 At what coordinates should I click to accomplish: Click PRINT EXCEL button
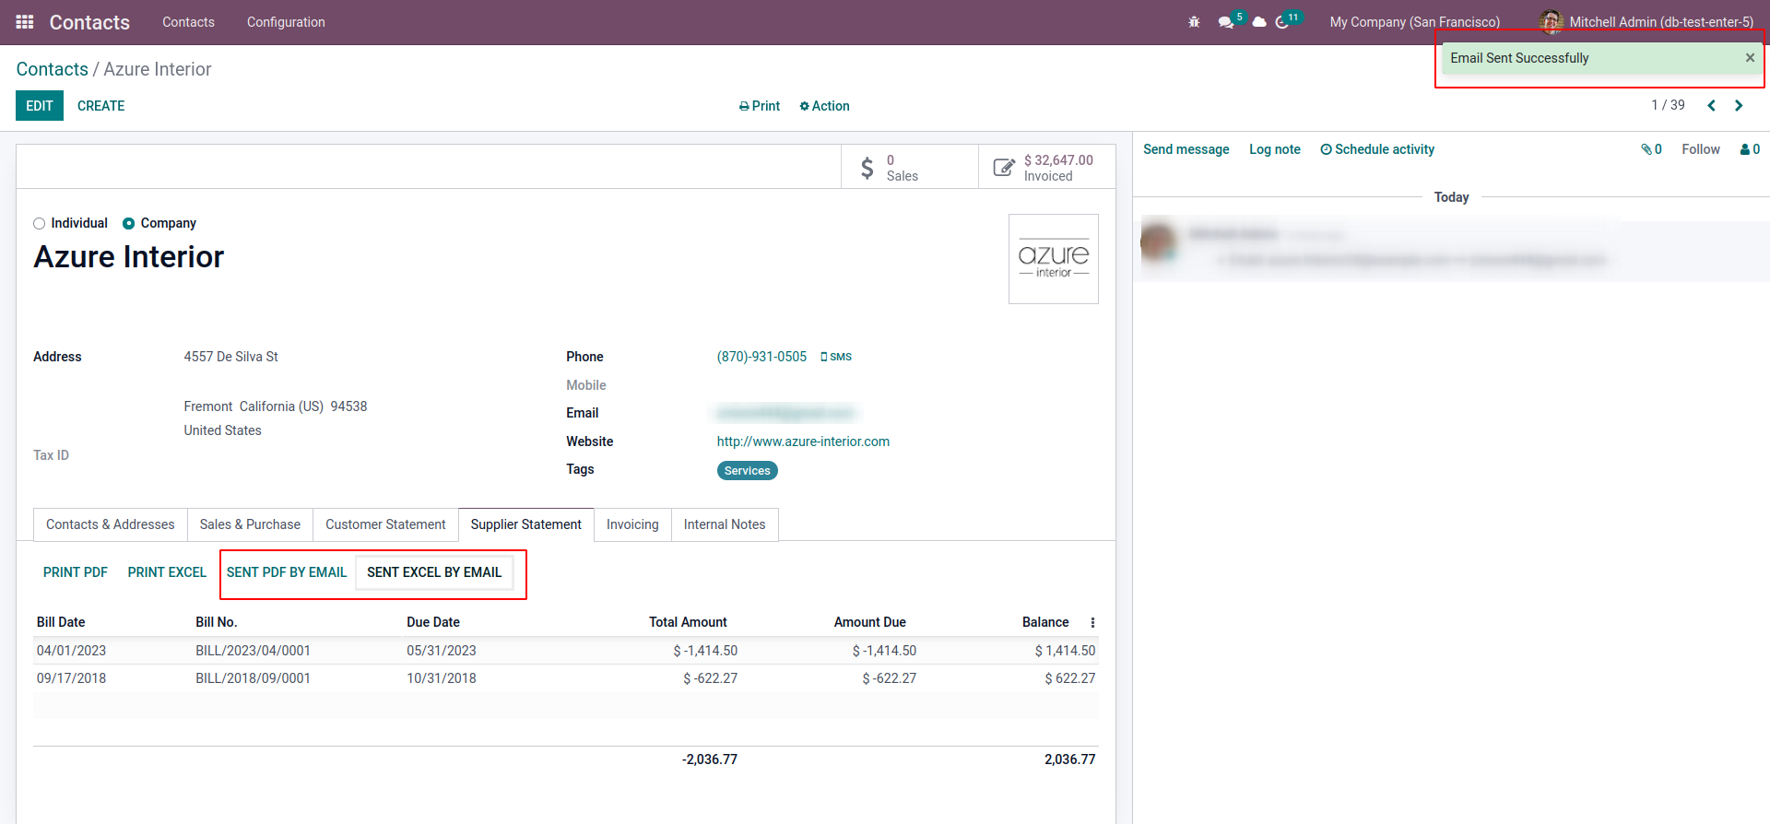[167, 572]
